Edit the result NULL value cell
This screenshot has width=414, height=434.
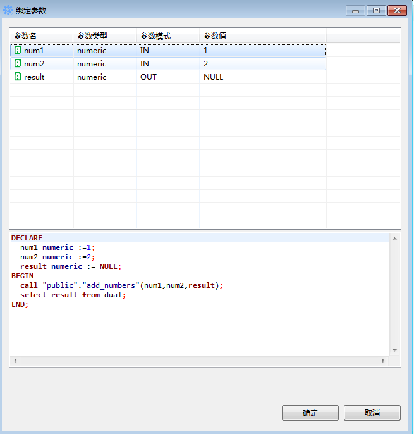tap(262, 77)
